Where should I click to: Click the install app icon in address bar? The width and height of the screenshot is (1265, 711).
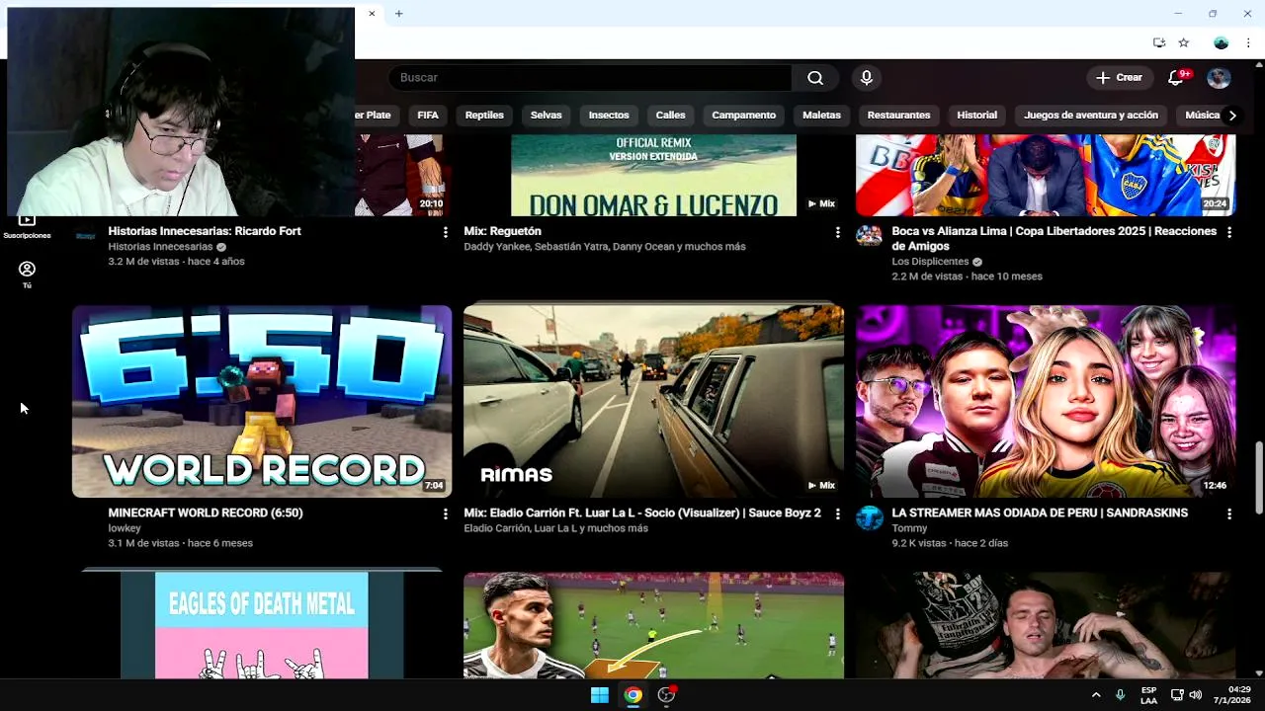[x=1159, y=42]
